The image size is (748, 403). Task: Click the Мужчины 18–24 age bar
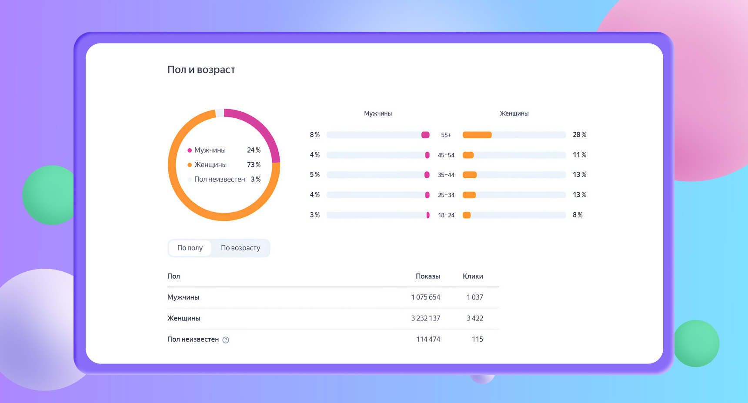tap(378, 215)
